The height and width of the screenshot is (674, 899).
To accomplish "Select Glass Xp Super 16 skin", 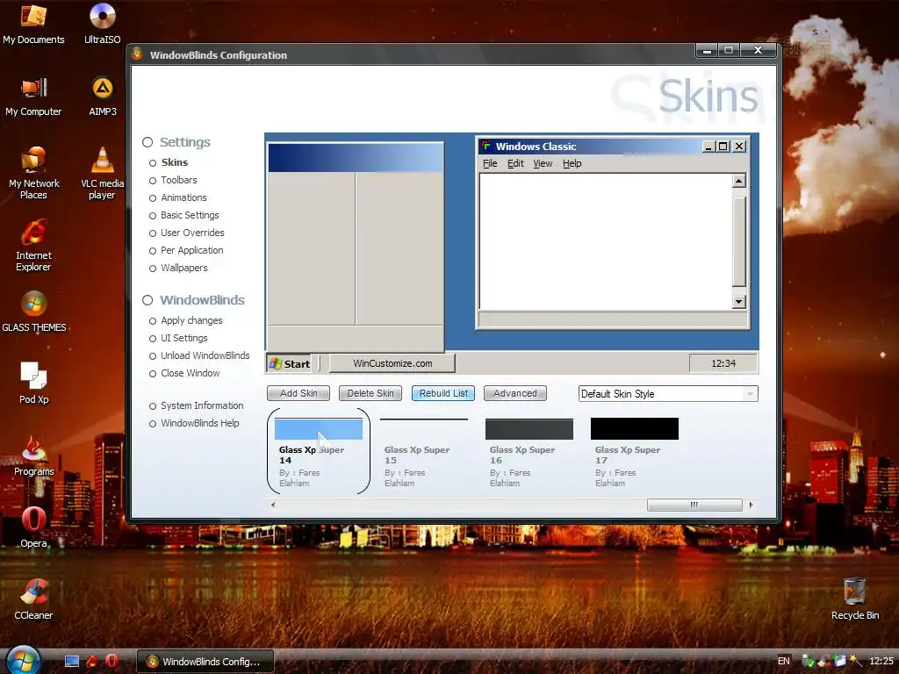I will (529, 452).
